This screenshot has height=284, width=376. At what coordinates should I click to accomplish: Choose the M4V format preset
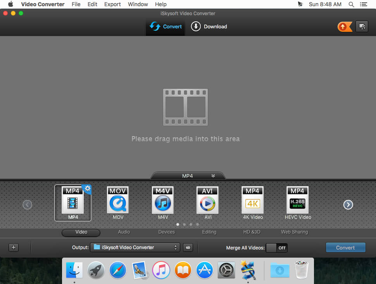tap(163, 203)
